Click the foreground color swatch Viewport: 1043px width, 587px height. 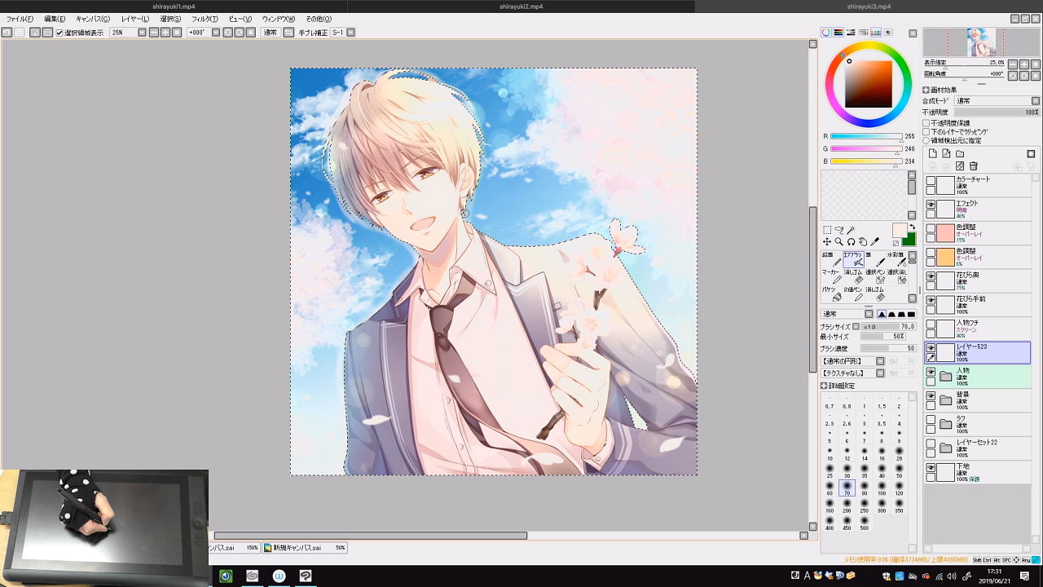pyautogui.click(x=900, y=230)
